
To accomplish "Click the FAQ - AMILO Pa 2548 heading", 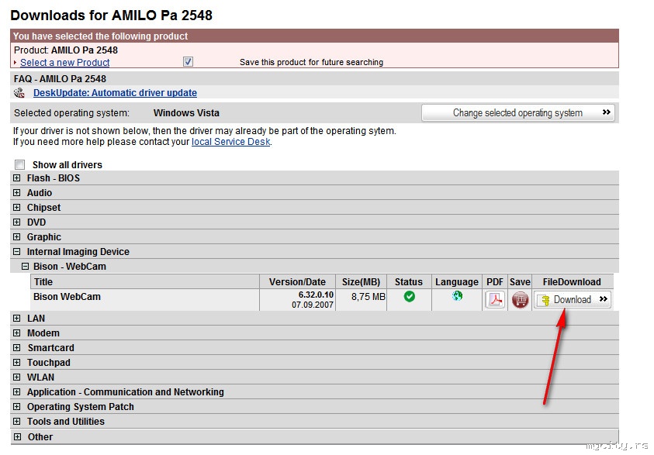I will click(x=60, y=79).
